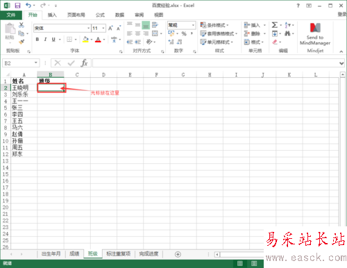This screenshot has height=268, width=347.
Task: Click the Sort and Filter icon
Action: pos(287,25)
